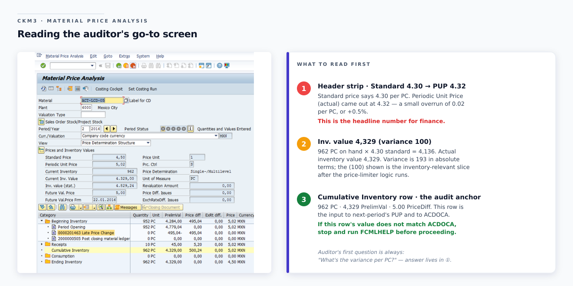The width and height of the screenshot is (573, 286).
Task: Click the hierarchy tree icon in application toolbar
Action: coord(59,88)
